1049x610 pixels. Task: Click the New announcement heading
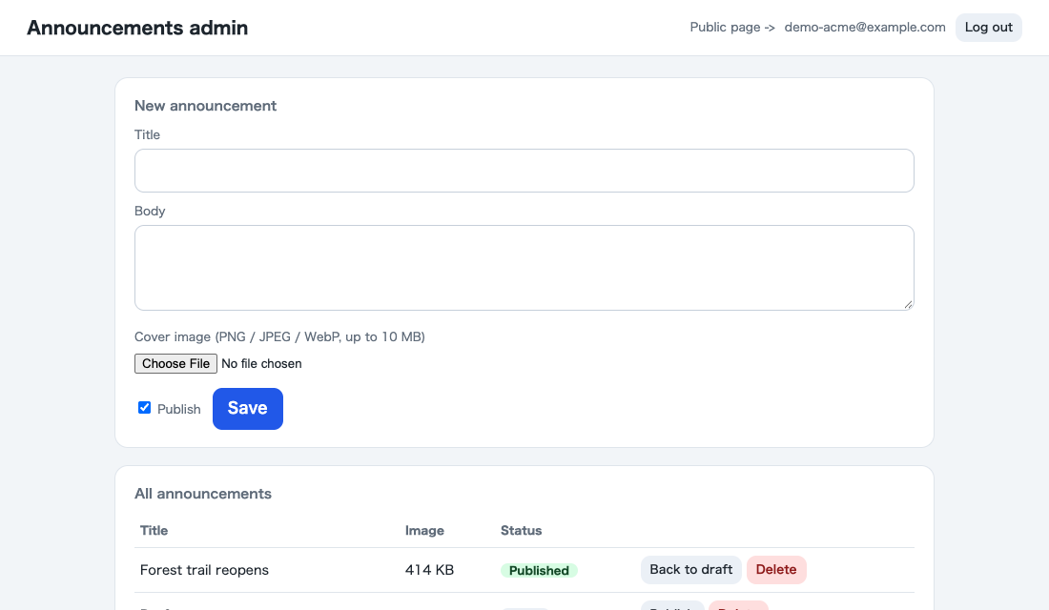click(205, 106)
